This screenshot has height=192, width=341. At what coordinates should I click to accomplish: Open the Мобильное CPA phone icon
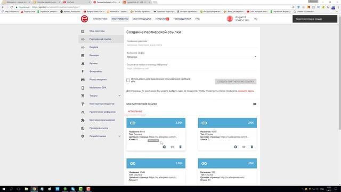click(x=83, y=87)
